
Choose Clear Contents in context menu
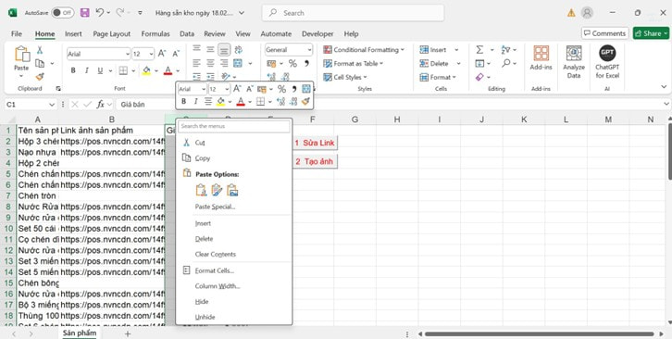[x=234, y=254]
